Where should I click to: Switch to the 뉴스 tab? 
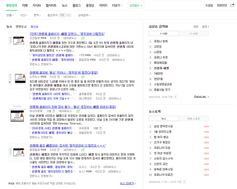(x=65, y=6)
